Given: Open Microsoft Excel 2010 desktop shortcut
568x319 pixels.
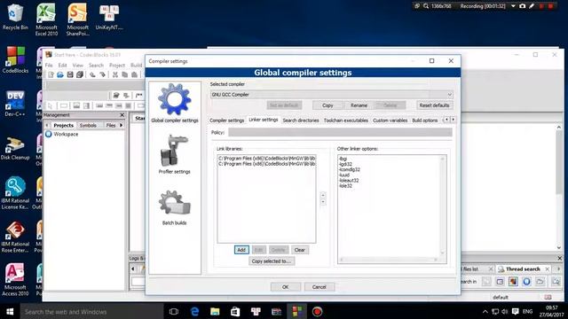Looking at the screenshot, I should (x=46, y=19).
